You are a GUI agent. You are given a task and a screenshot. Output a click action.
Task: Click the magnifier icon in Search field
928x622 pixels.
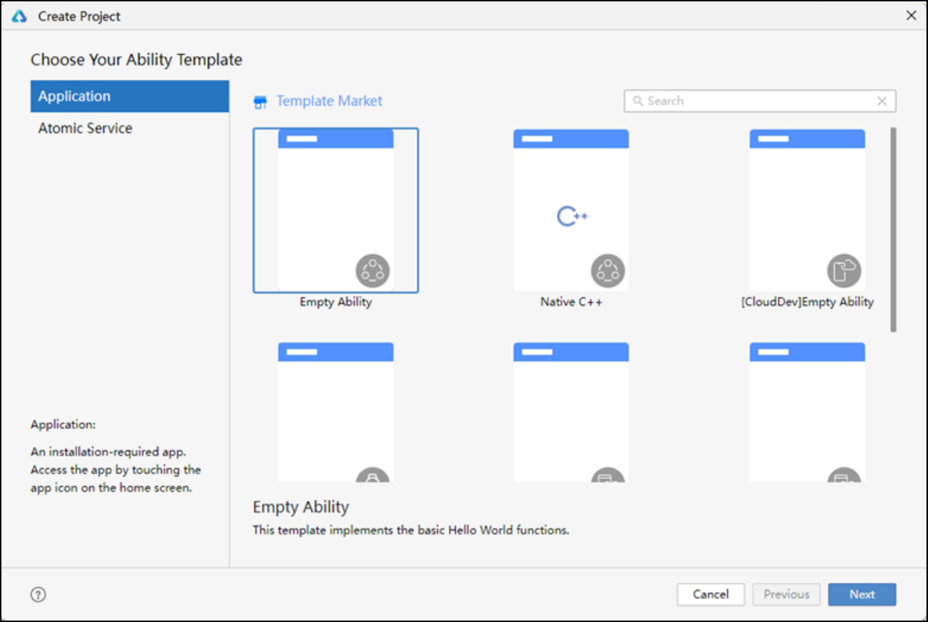(x=638, y=101)
